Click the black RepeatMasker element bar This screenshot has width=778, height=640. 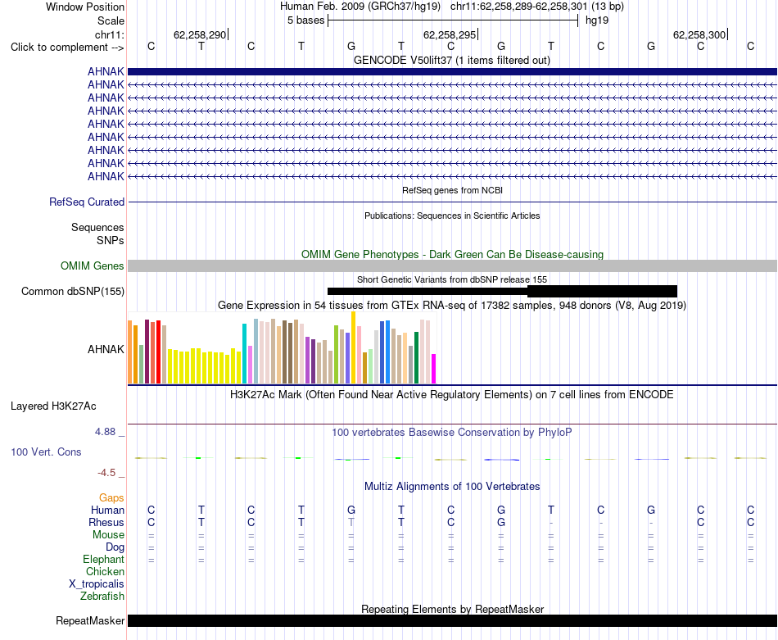[452, 620]
